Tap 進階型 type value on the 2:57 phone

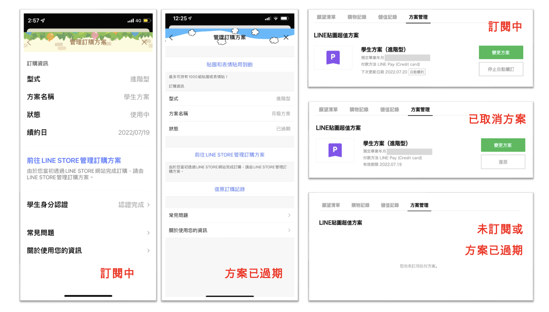[140, 79]
